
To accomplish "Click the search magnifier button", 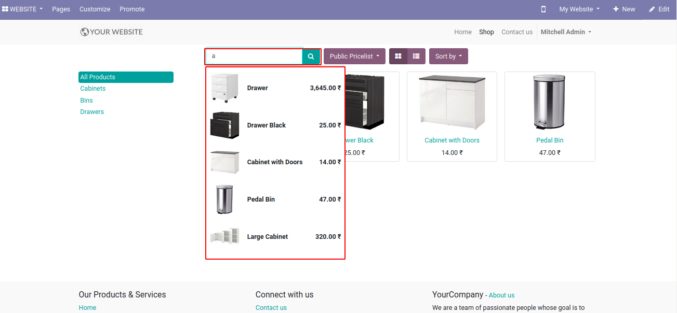I will pyautogui.click(x=311, y=56).
